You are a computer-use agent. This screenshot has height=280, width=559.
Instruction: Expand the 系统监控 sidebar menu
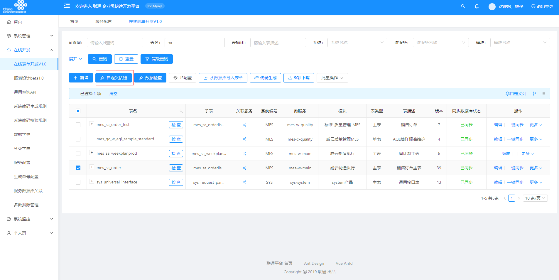pos(29,219)
